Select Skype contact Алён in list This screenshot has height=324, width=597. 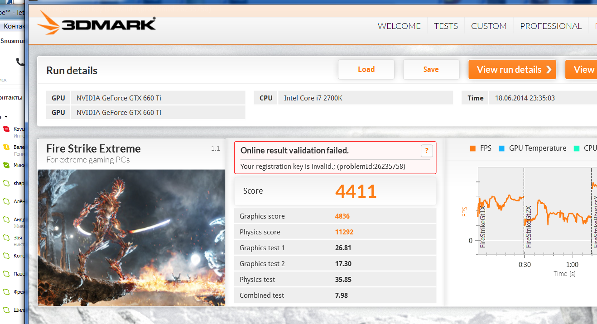[14, 201]
